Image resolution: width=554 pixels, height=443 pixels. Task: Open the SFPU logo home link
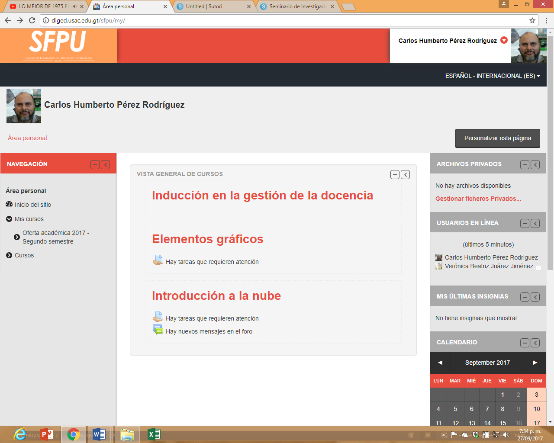[x=58, y=46]
